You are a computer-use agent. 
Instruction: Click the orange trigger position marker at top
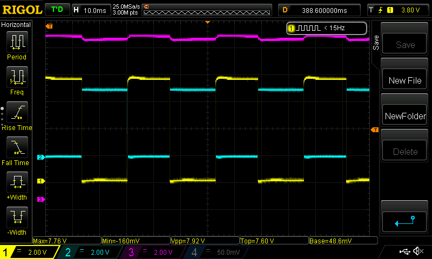click(x=208, y=22)
